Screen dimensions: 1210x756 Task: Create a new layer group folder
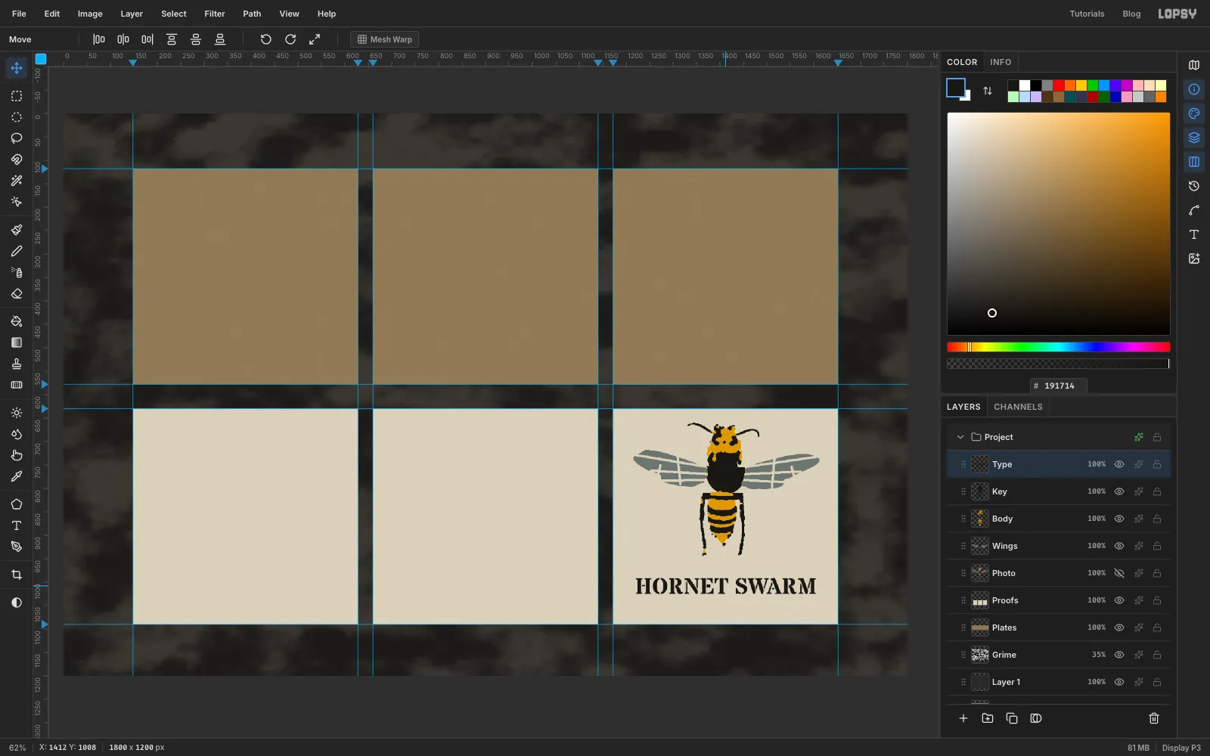(x=988, y=718)
